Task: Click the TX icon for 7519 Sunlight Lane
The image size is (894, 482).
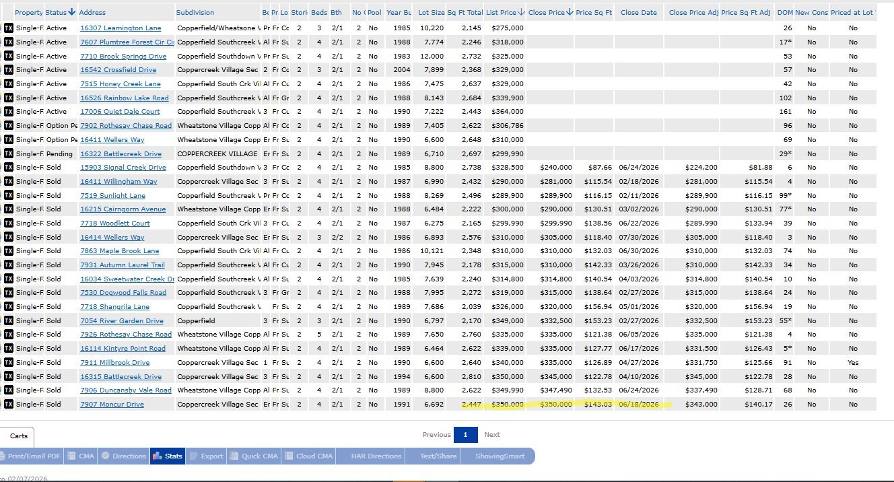Action: (9, 195)
